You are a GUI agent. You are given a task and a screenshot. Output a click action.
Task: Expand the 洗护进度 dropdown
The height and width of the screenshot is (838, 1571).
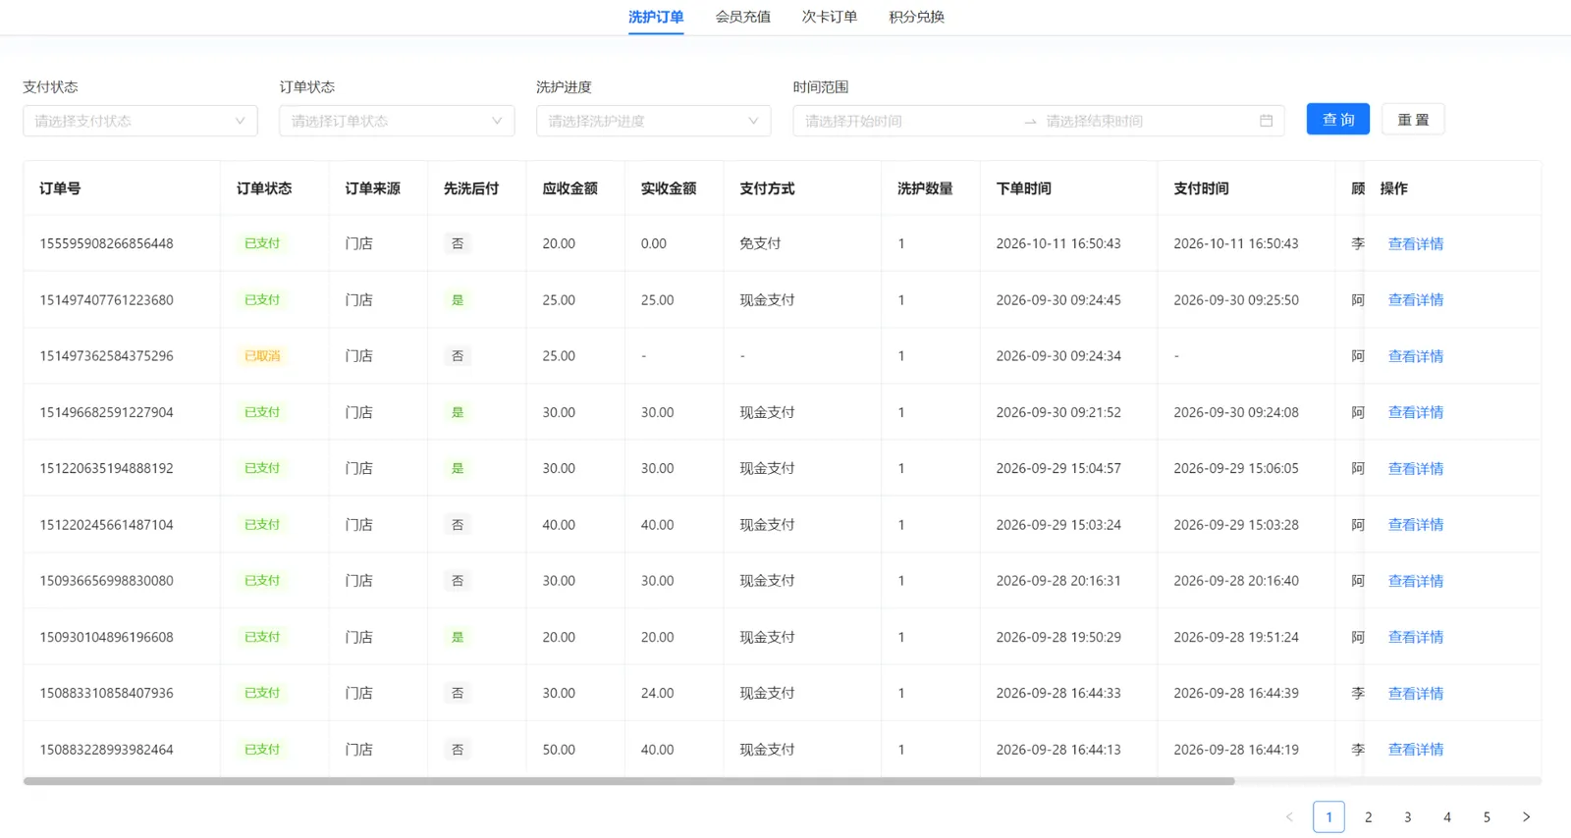point(654,121)
